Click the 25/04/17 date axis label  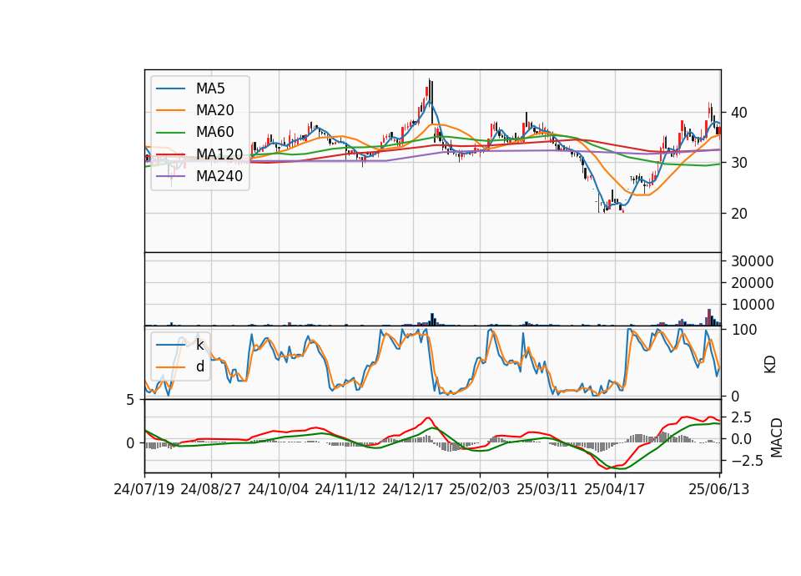pyautogui.click(x=615, y=489)
